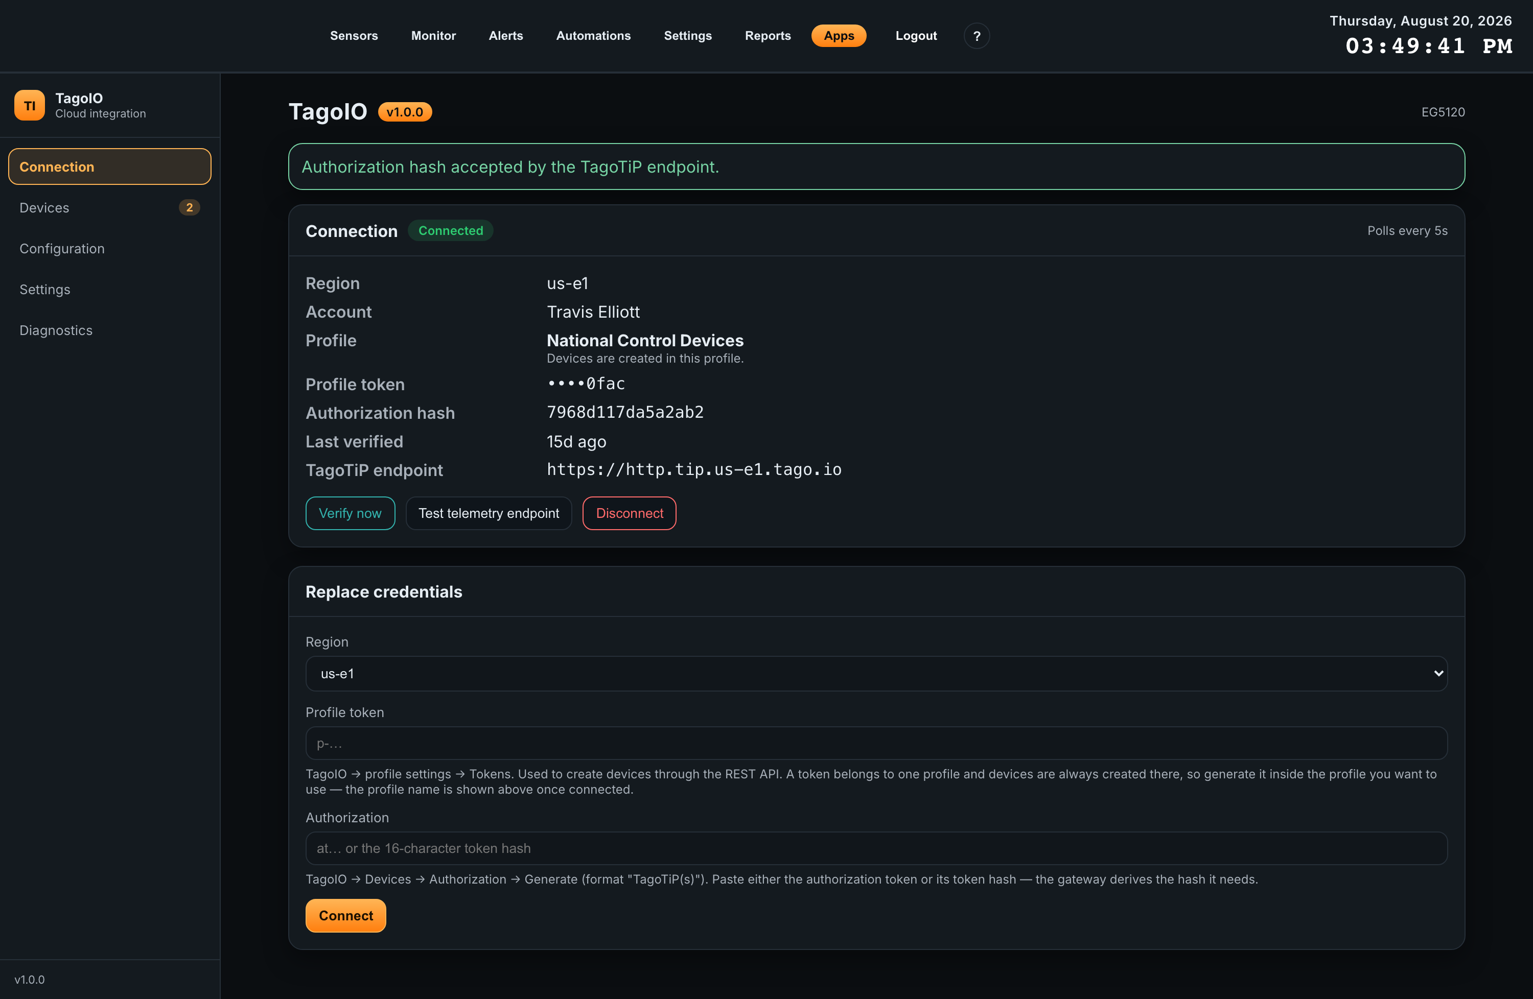Image resolution: width=1533 pixels, height=999 pixels.
Task: Click the authorization hash accepted banner
Action: pos(877,167)
